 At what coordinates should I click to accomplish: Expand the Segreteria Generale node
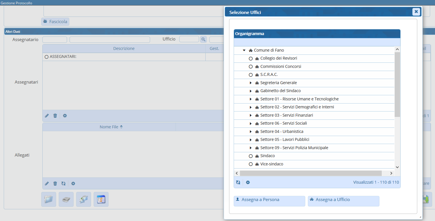point(251,83)
